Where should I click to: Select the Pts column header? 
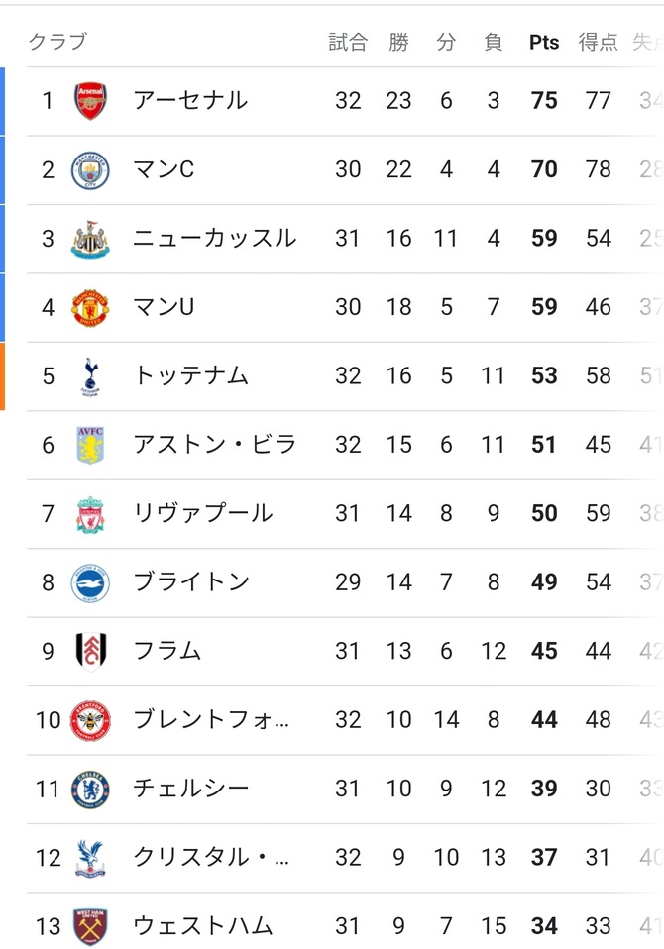(544, 42)
